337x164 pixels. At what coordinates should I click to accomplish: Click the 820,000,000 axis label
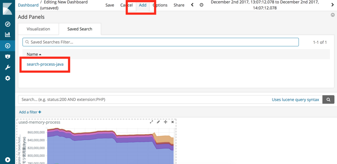(x=36, y=148)
